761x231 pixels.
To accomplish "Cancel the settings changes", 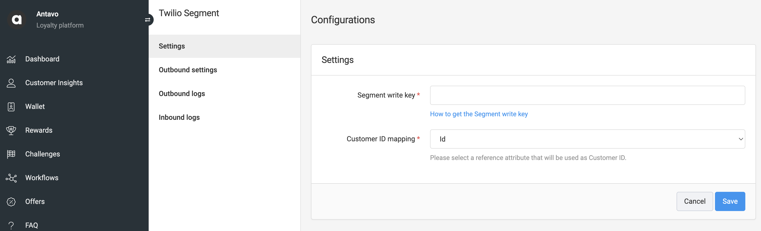I will [x=695, y=201].
